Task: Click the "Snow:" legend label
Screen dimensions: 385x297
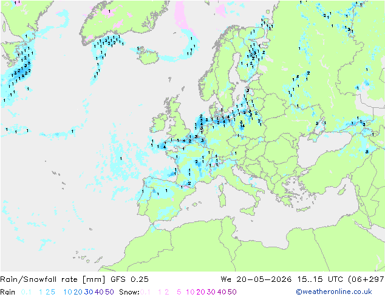Action: pos(129,292)
